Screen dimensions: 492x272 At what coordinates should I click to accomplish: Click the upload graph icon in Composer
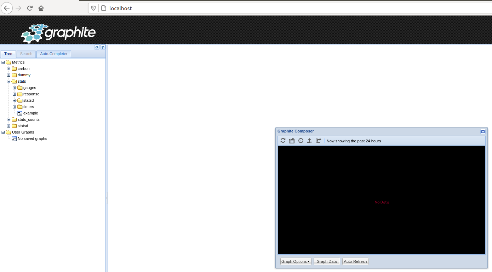310,141
